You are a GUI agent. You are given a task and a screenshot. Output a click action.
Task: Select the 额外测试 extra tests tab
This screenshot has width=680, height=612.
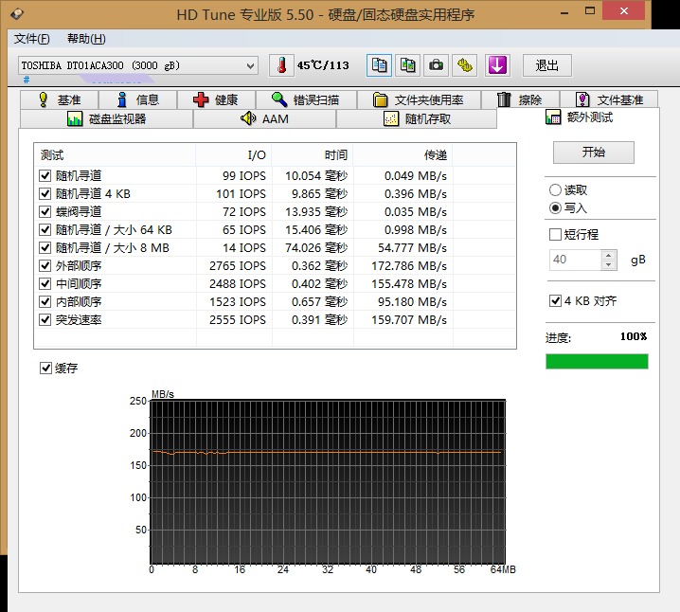tap(579, 117)
